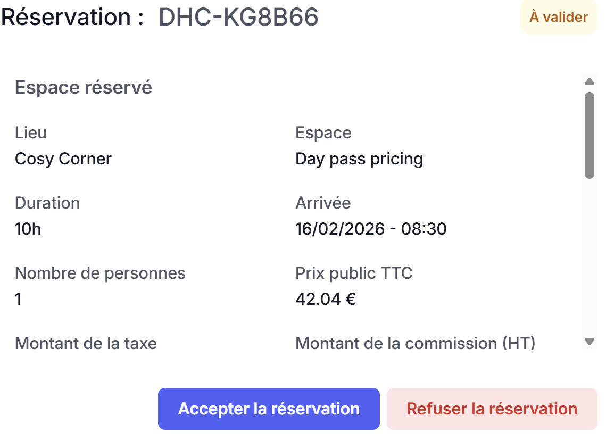Image resolution: width=606 pixels, height=440 pixels.
Task: Click the À valider status badge
Action: tap(558, 17)
